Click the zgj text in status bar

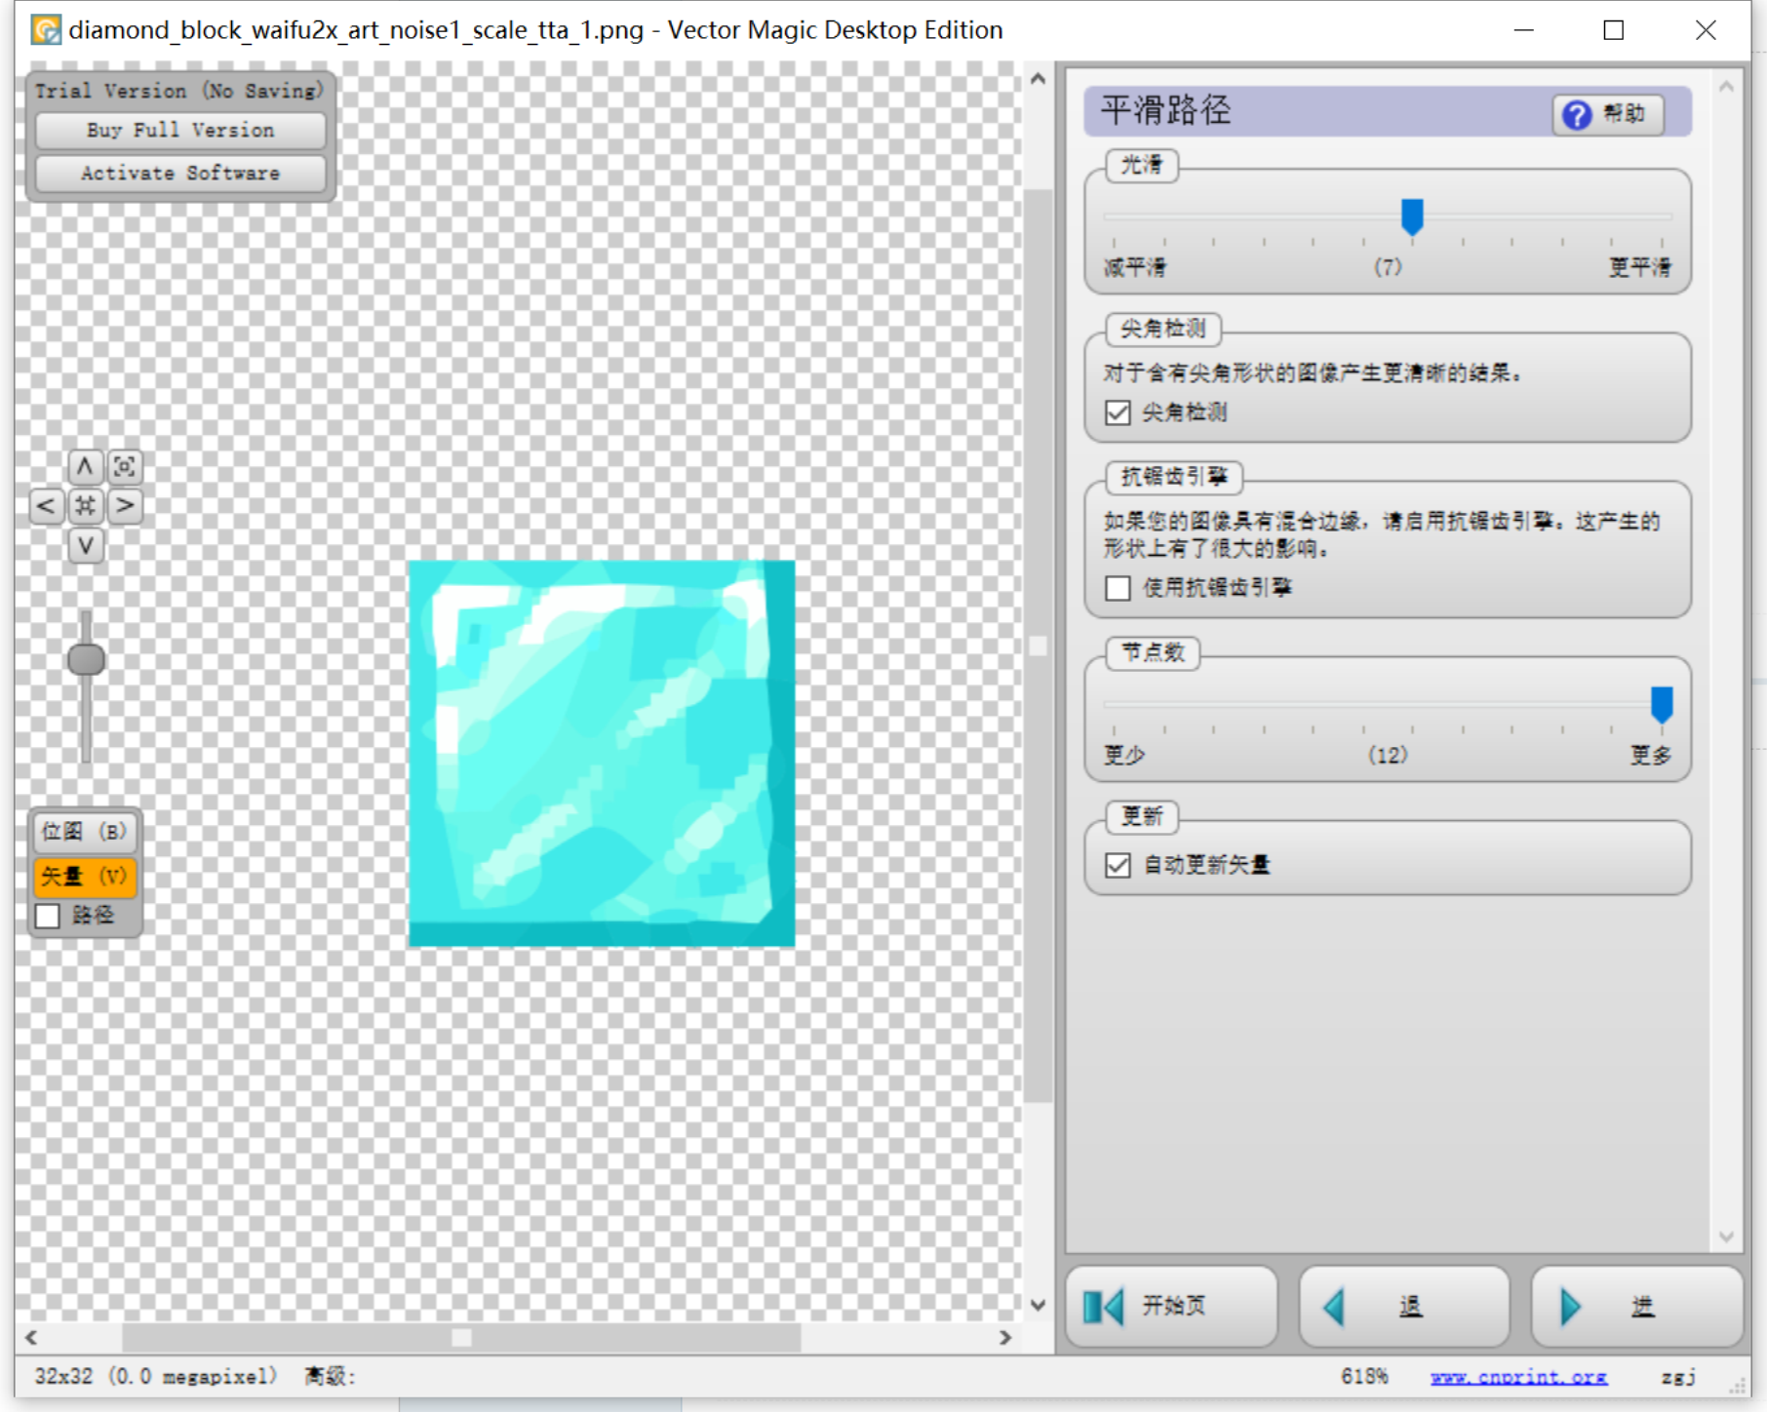[x=1678, y=1377]
